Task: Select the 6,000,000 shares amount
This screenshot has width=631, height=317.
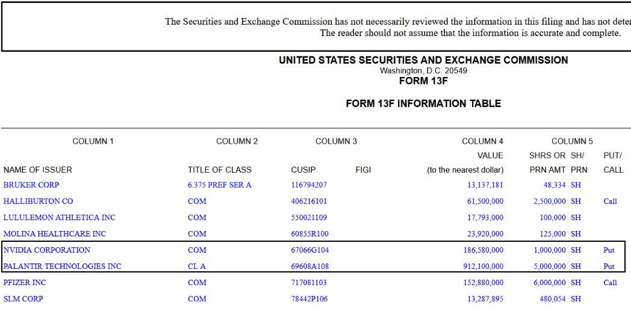Action: point(549,282)
